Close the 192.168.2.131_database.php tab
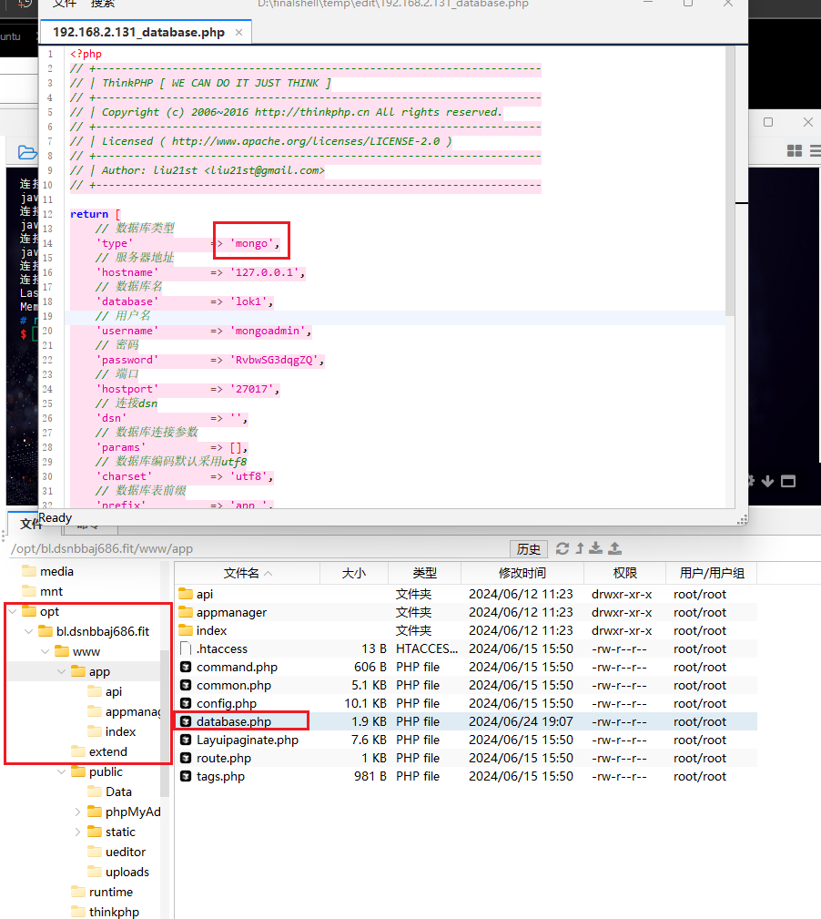The width and height of the screenshot is (821, 919). coord(238,32)
